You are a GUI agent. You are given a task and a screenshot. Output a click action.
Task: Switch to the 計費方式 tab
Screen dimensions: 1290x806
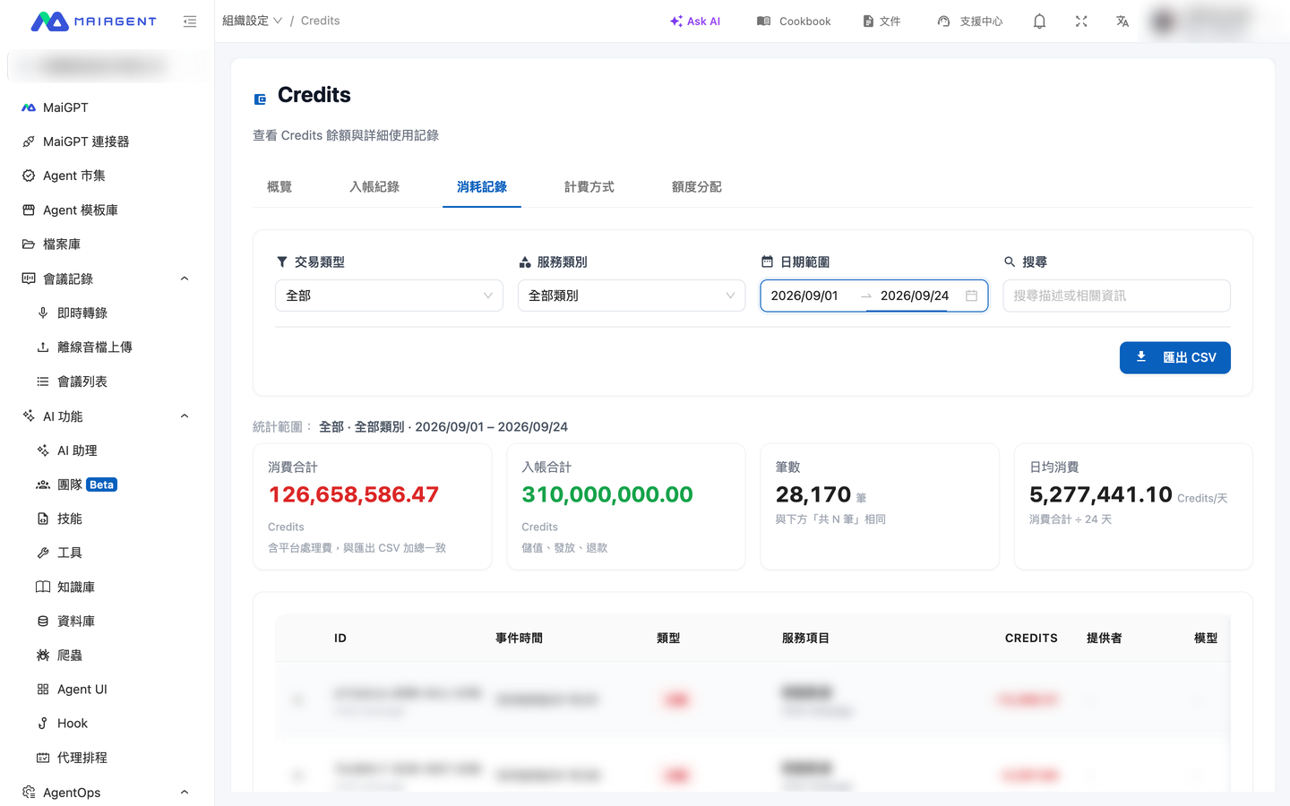pos(589,187)
